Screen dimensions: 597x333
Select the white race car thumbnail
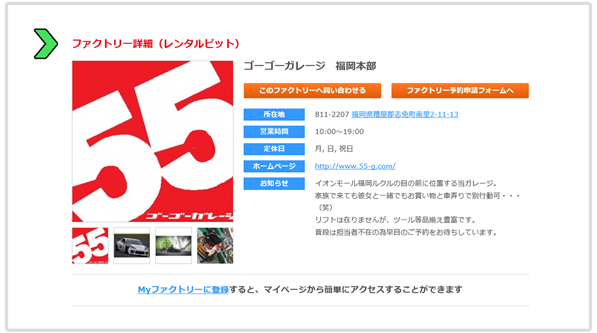132,245
